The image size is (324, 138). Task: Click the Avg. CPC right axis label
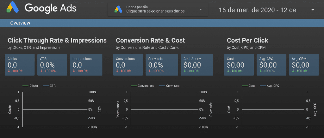pyautogui.click(x=315, y=110)
